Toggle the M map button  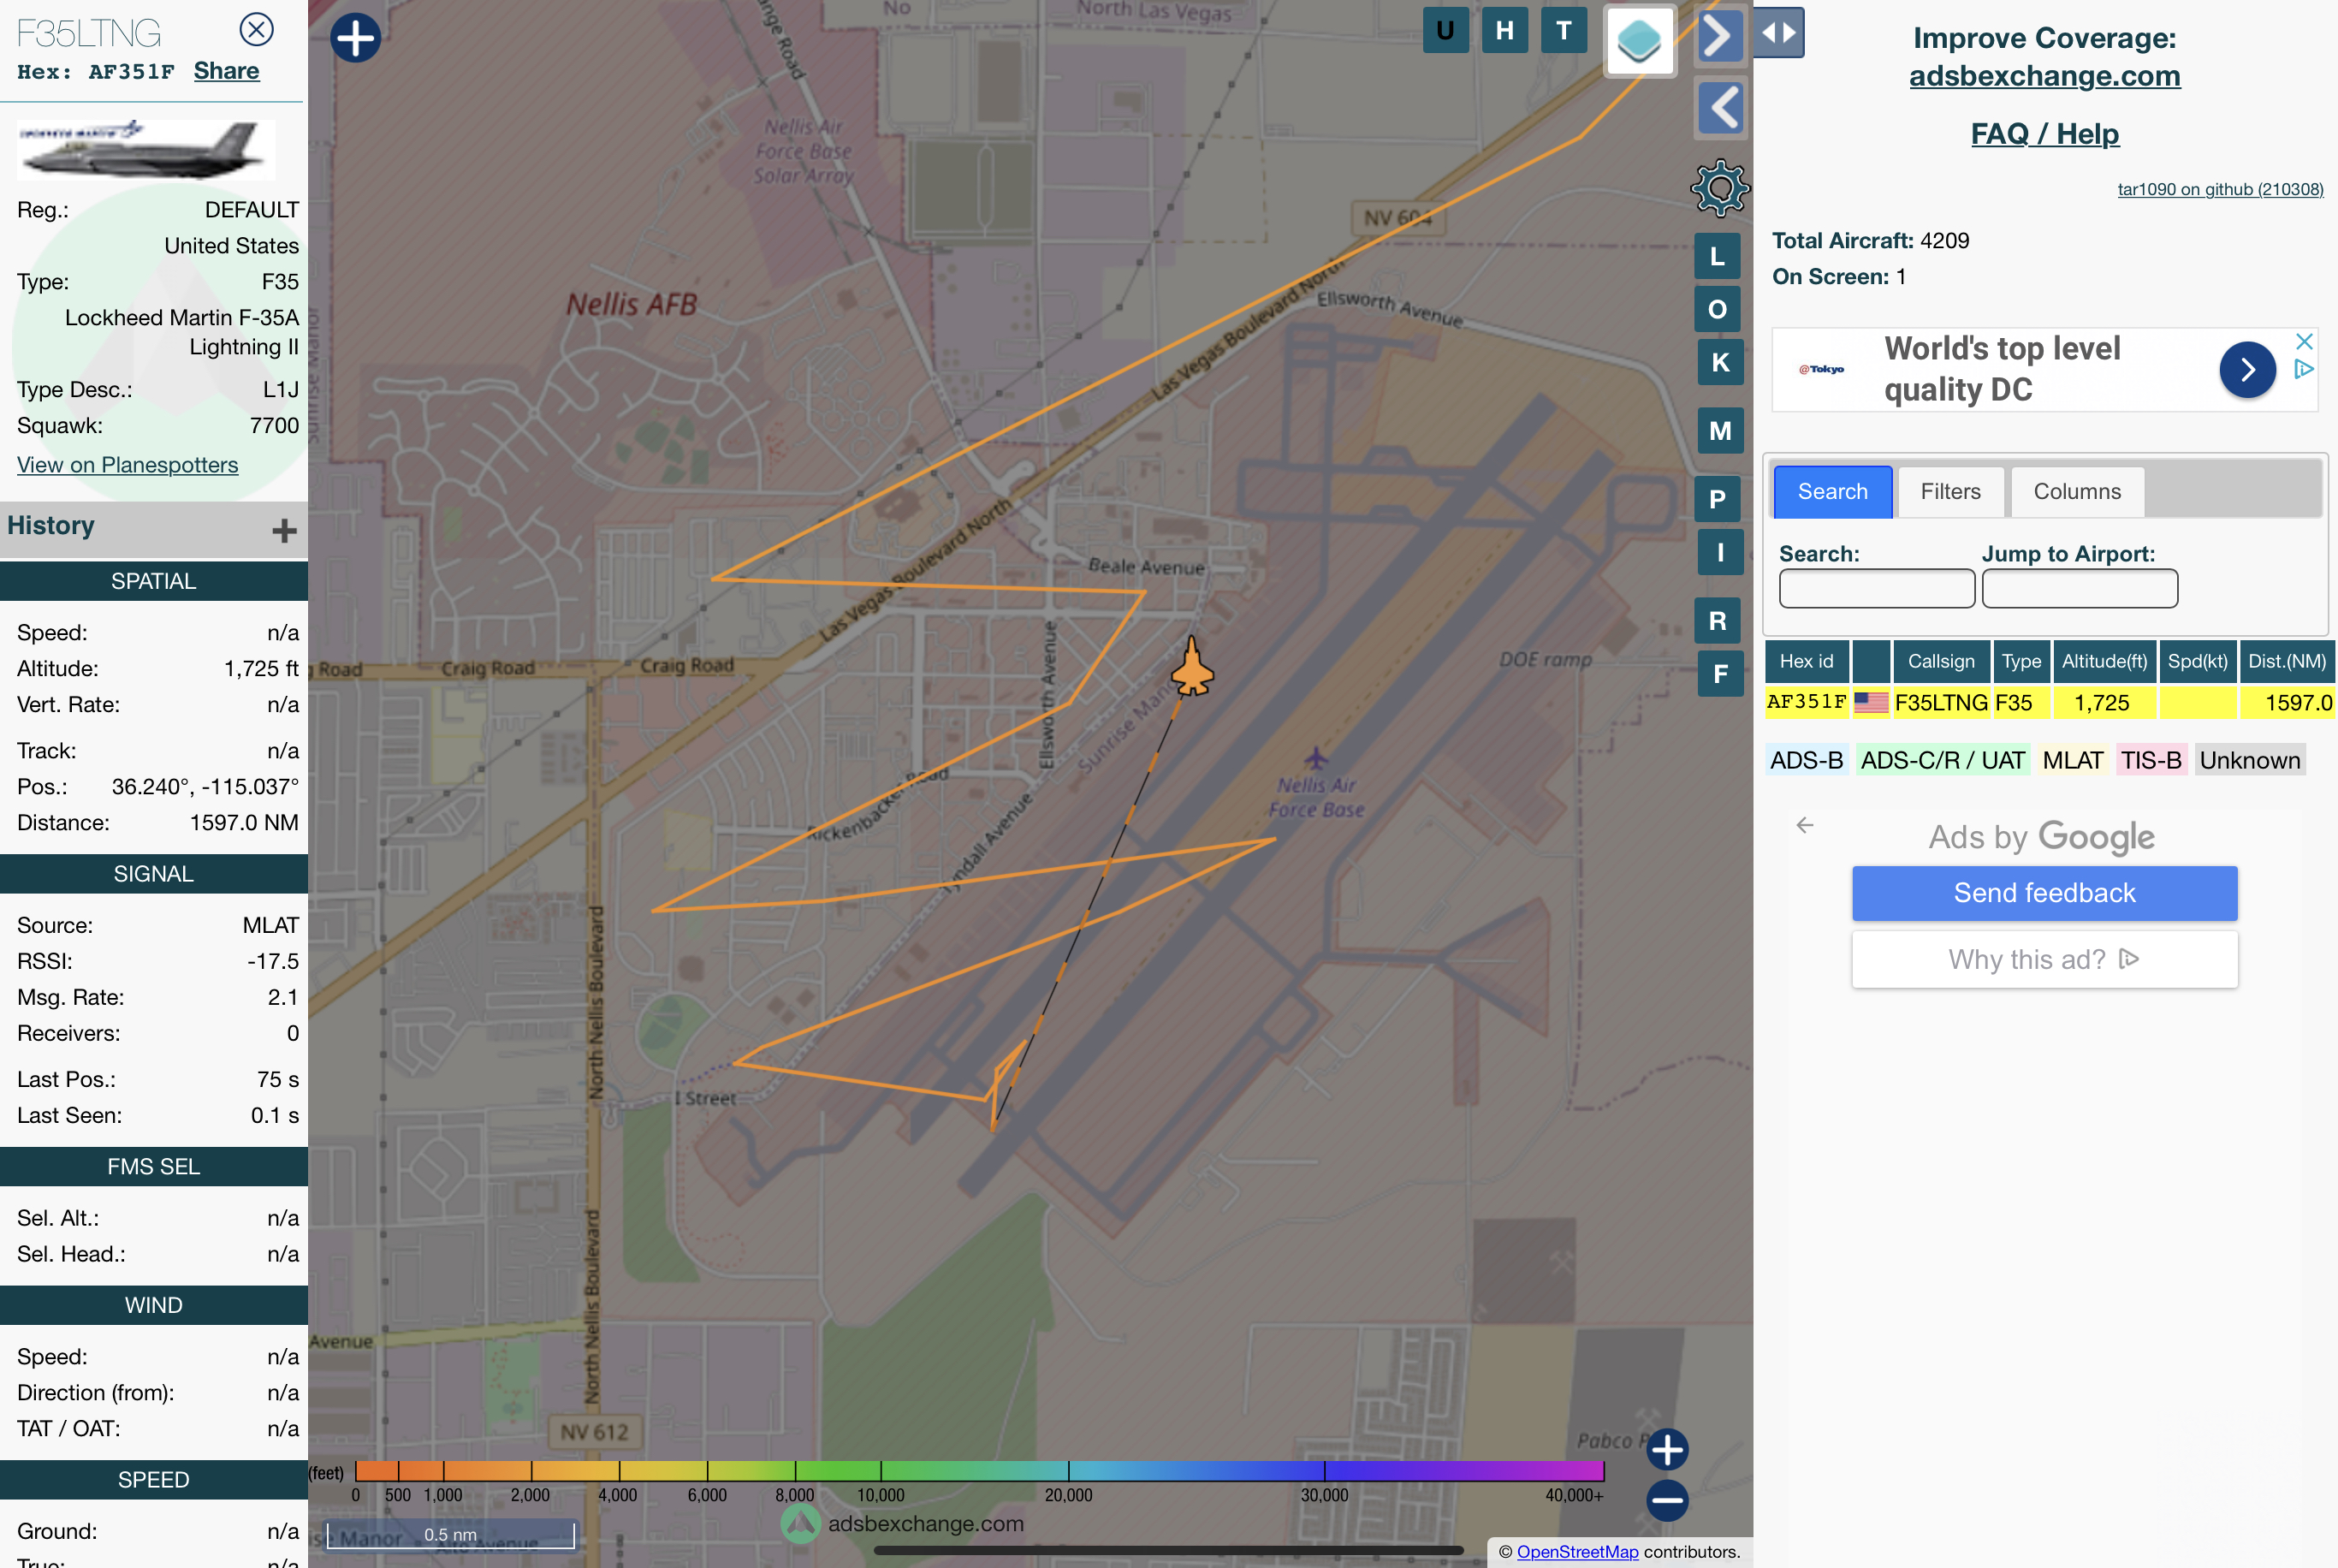pyautogui.click(x=1720, y=431)
